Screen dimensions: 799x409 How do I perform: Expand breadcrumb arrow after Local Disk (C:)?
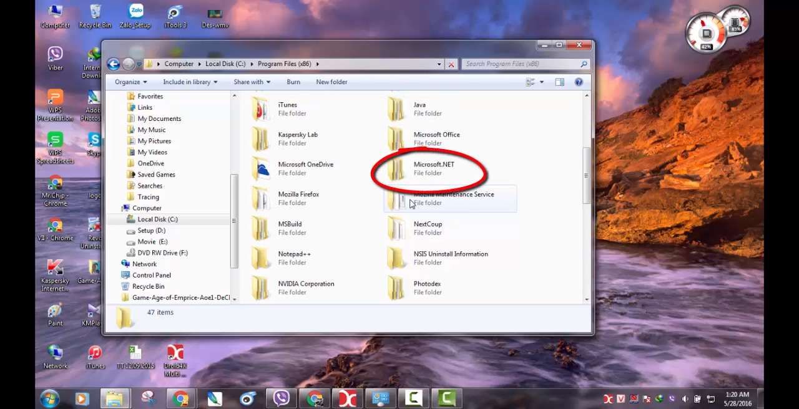point(251,64)
